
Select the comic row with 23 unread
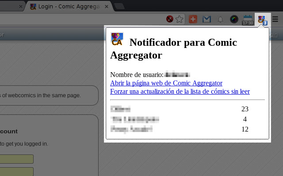tap(187, 109)
